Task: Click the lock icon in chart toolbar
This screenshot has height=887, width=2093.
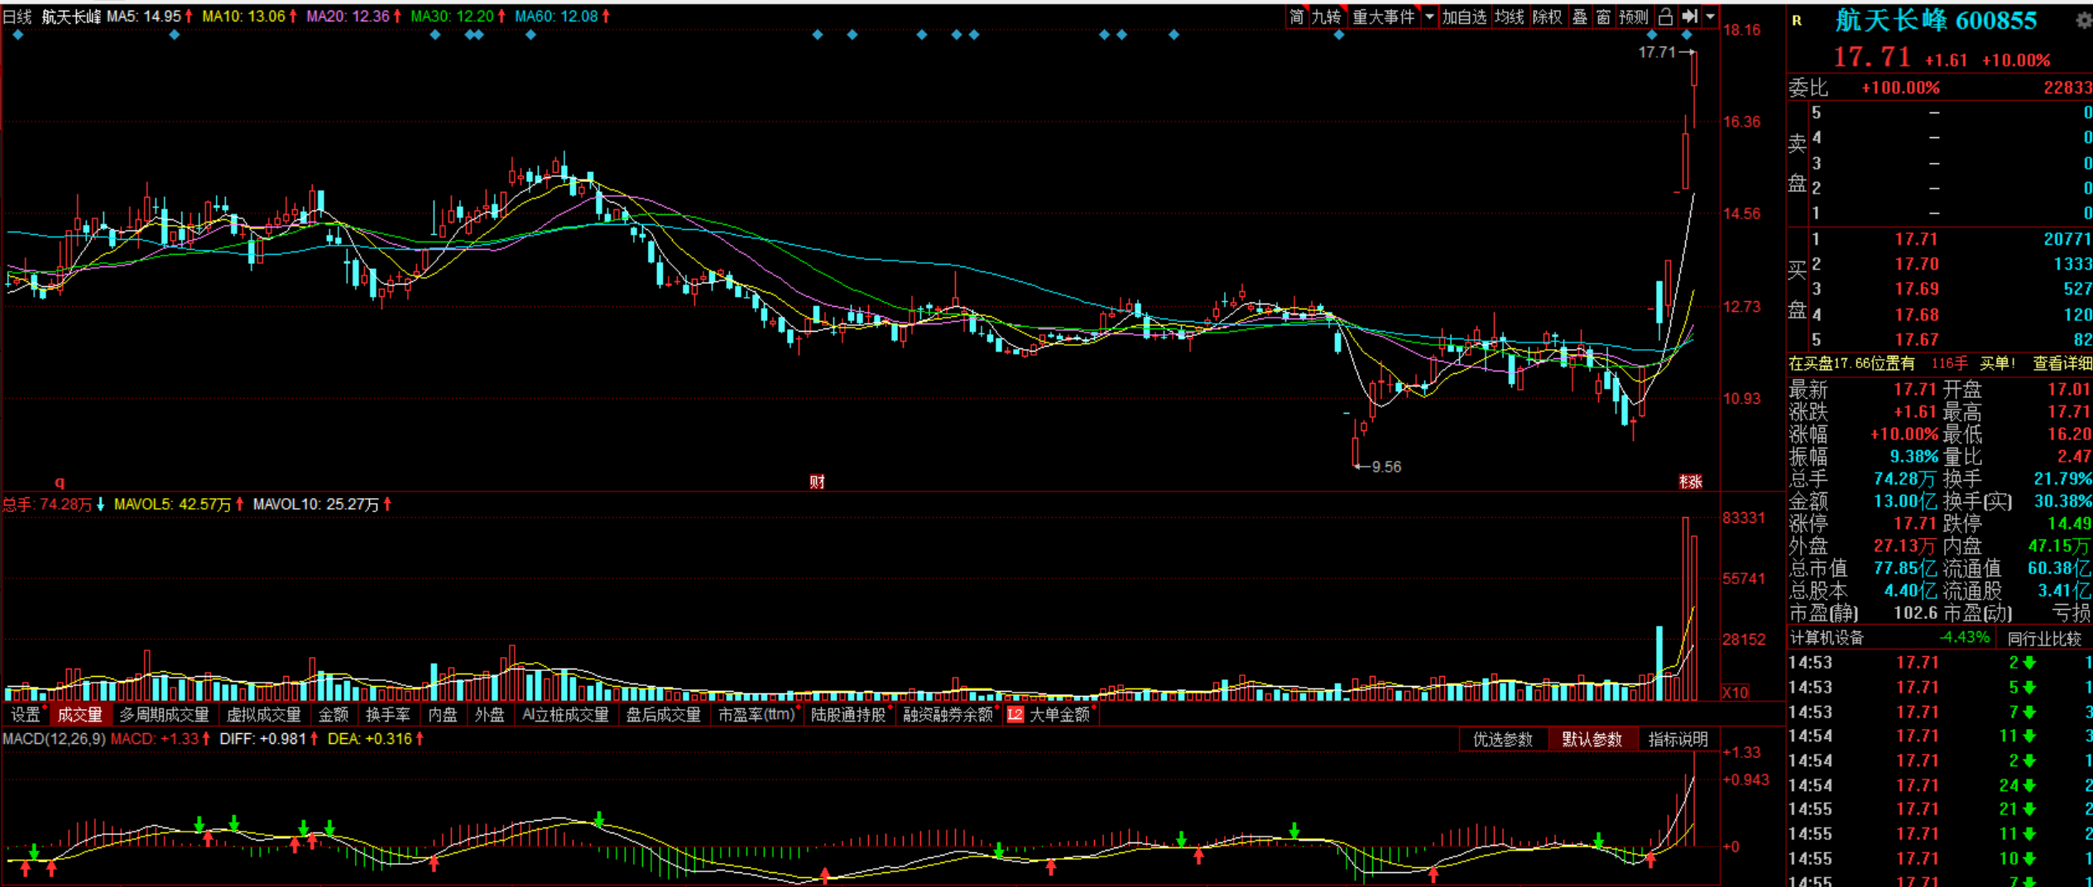Action: click(1665, 17)
